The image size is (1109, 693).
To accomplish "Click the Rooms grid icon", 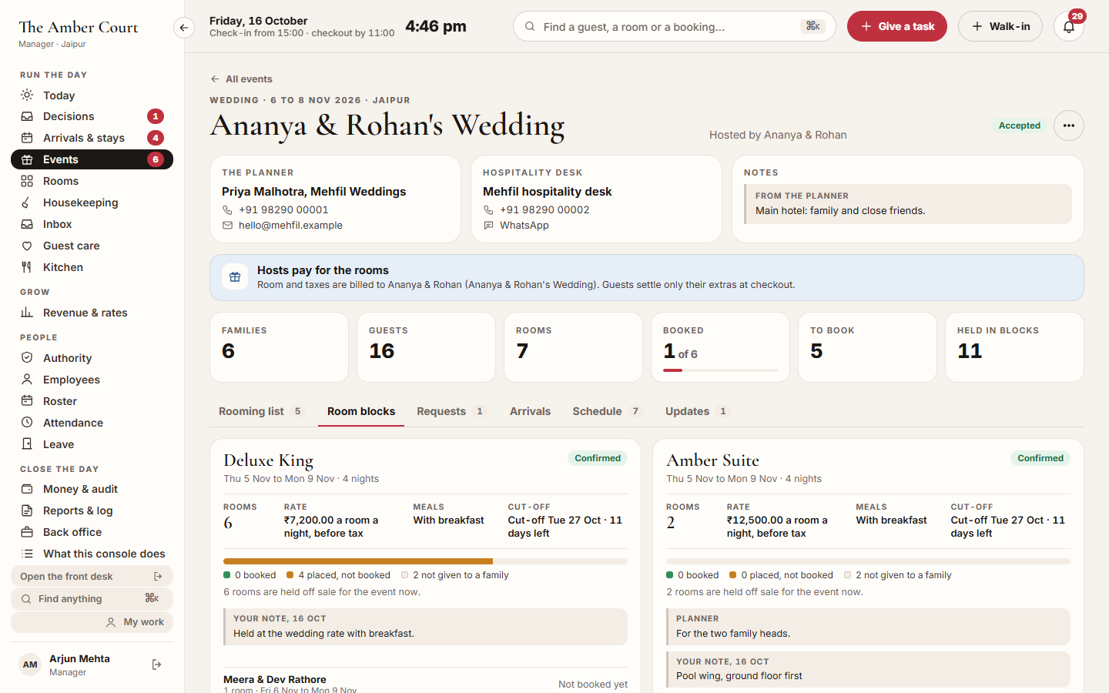I will [27, 181].
